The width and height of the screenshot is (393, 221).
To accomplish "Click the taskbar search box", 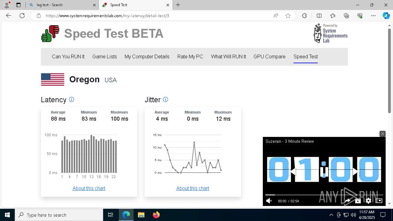I will click(x=59, y=215).
